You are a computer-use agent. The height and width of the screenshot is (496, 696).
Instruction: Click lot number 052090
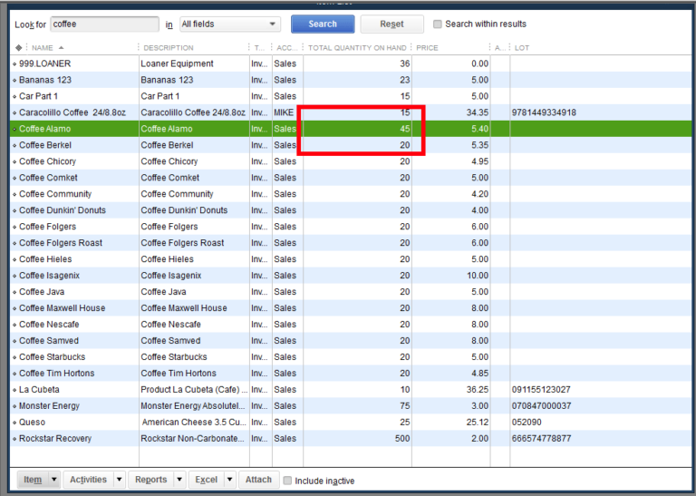tap(527, 422)
